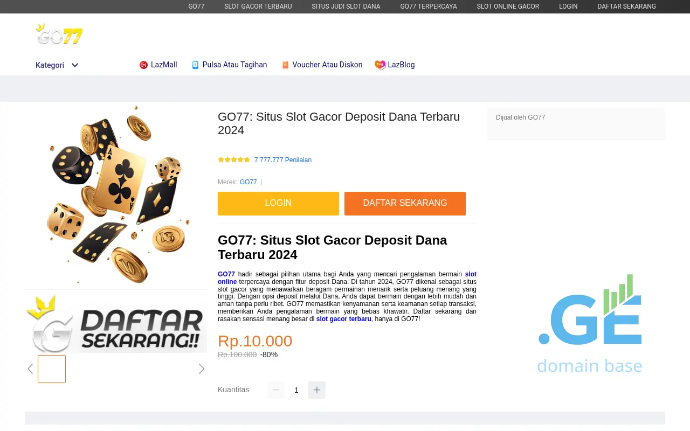Select the small product thumbnail
This screenshot has width=690, height=431.
(52, 369)
